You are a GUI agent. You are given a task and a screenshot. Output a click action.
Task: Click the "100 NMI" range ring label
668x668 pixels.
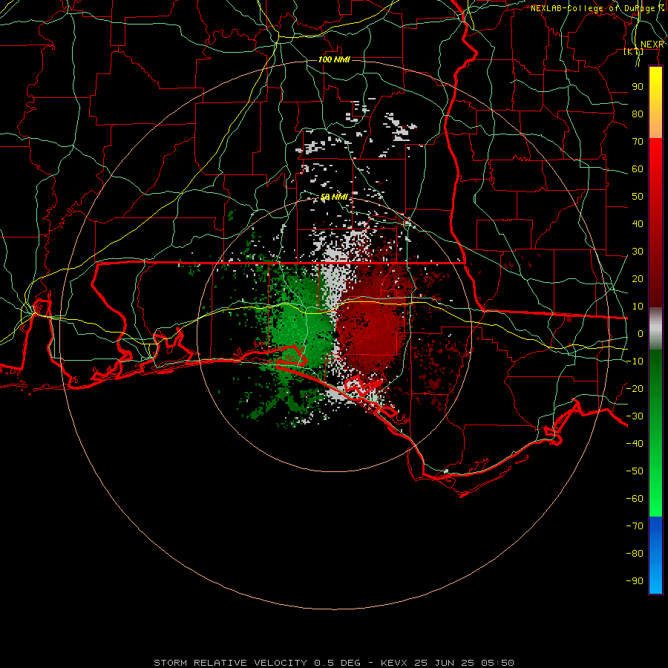334,59
